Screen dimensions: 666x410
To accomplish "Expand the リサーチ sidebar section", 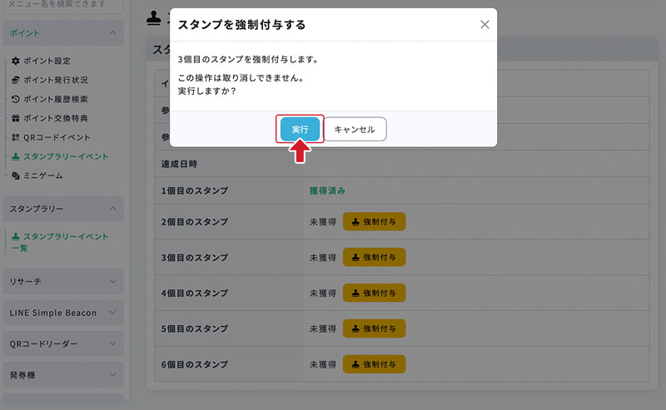I will pos(112,281).
